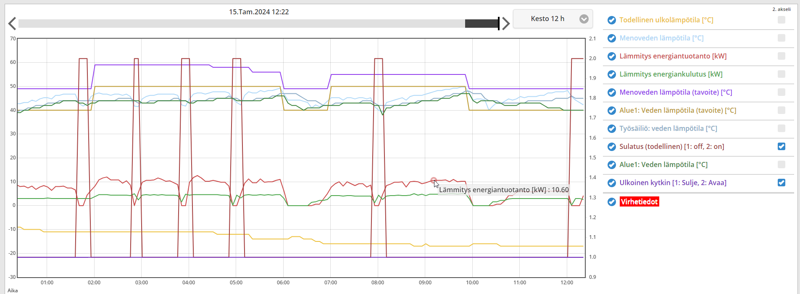Toggle blue check icon for Alue1: Veden lämpötila (tavoite)
Screen dimensions: 800x294
[x=612, y=111]
